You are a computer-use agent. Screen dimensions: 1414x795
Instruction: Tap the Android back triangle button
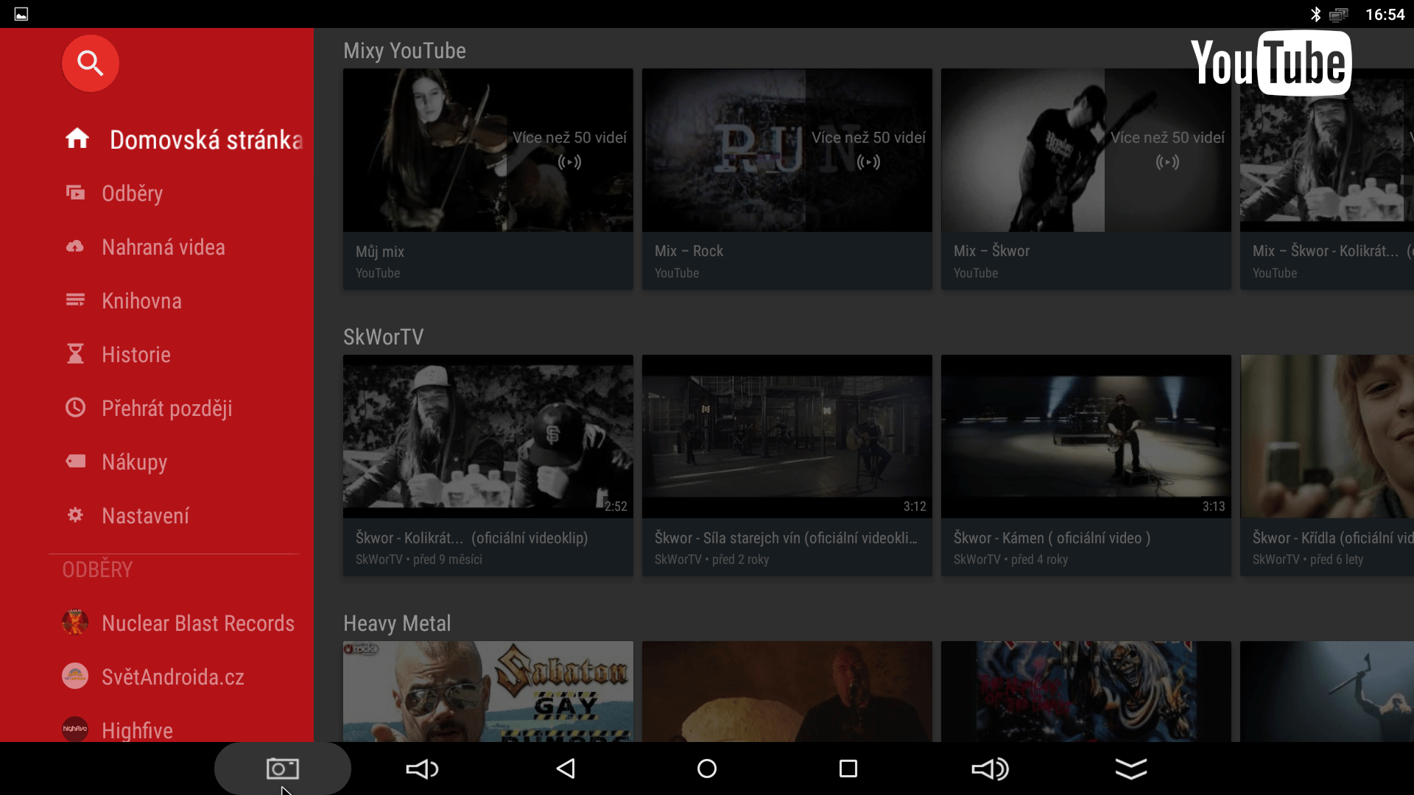click(566, 769)
